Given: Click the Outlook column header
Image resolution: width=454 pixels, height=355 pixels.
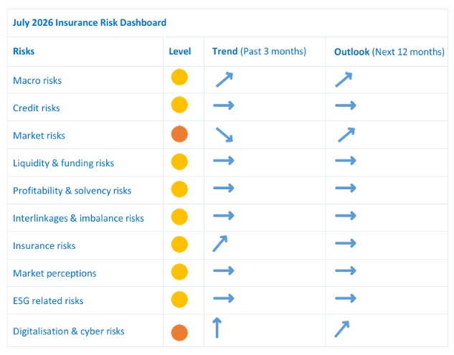Looking at the screenshot, I should 389,52.
